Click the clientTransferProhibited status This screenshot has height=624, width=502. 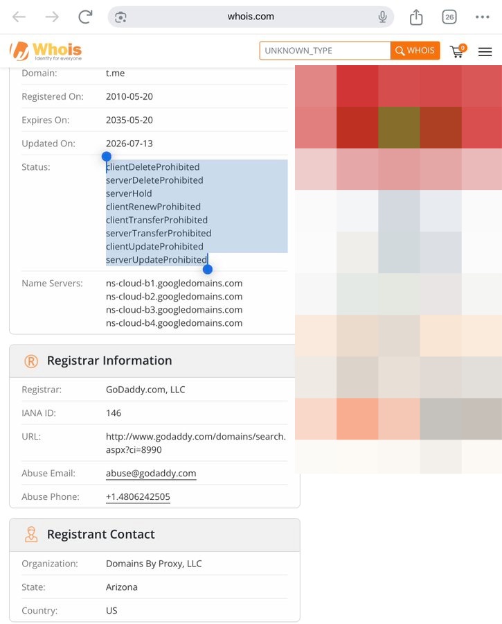(156, 220)
